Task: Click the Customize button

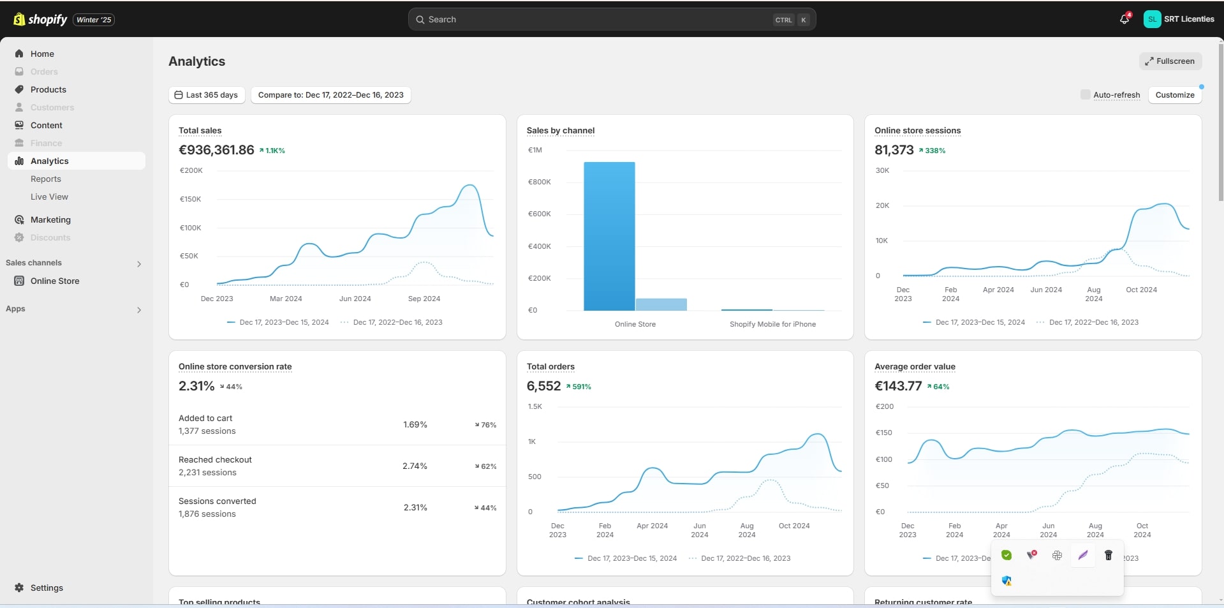Action: tap(1174, 95)
